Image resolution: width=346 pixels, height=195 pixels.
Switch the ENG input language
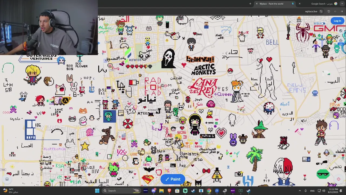click(x=312, y=191)
